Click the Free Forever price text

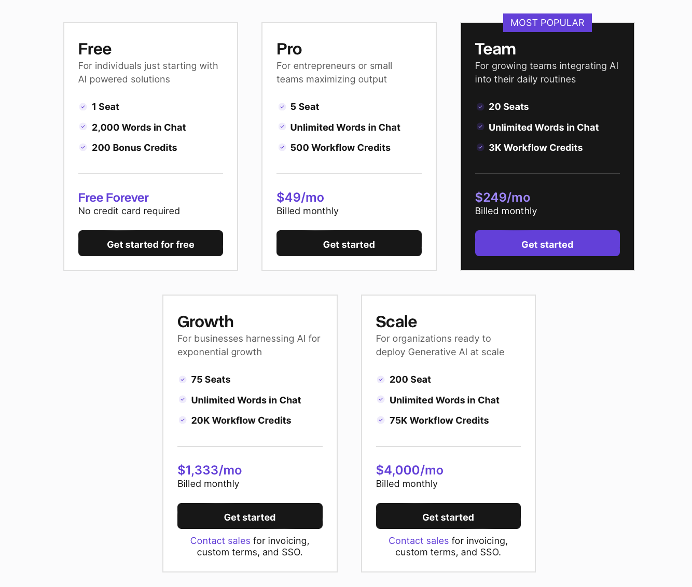(x=113, y=198)
